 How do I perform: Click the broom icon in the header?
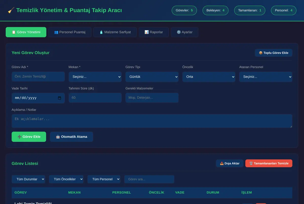(x=11, y=10)
